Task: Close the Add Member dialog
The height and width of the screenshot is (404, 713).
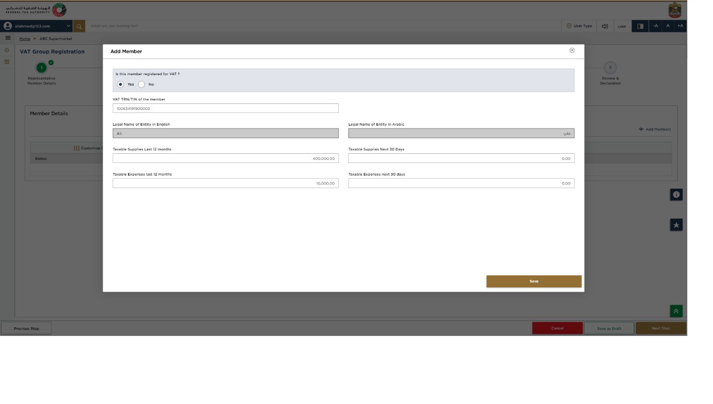Action: click(572, 50)
